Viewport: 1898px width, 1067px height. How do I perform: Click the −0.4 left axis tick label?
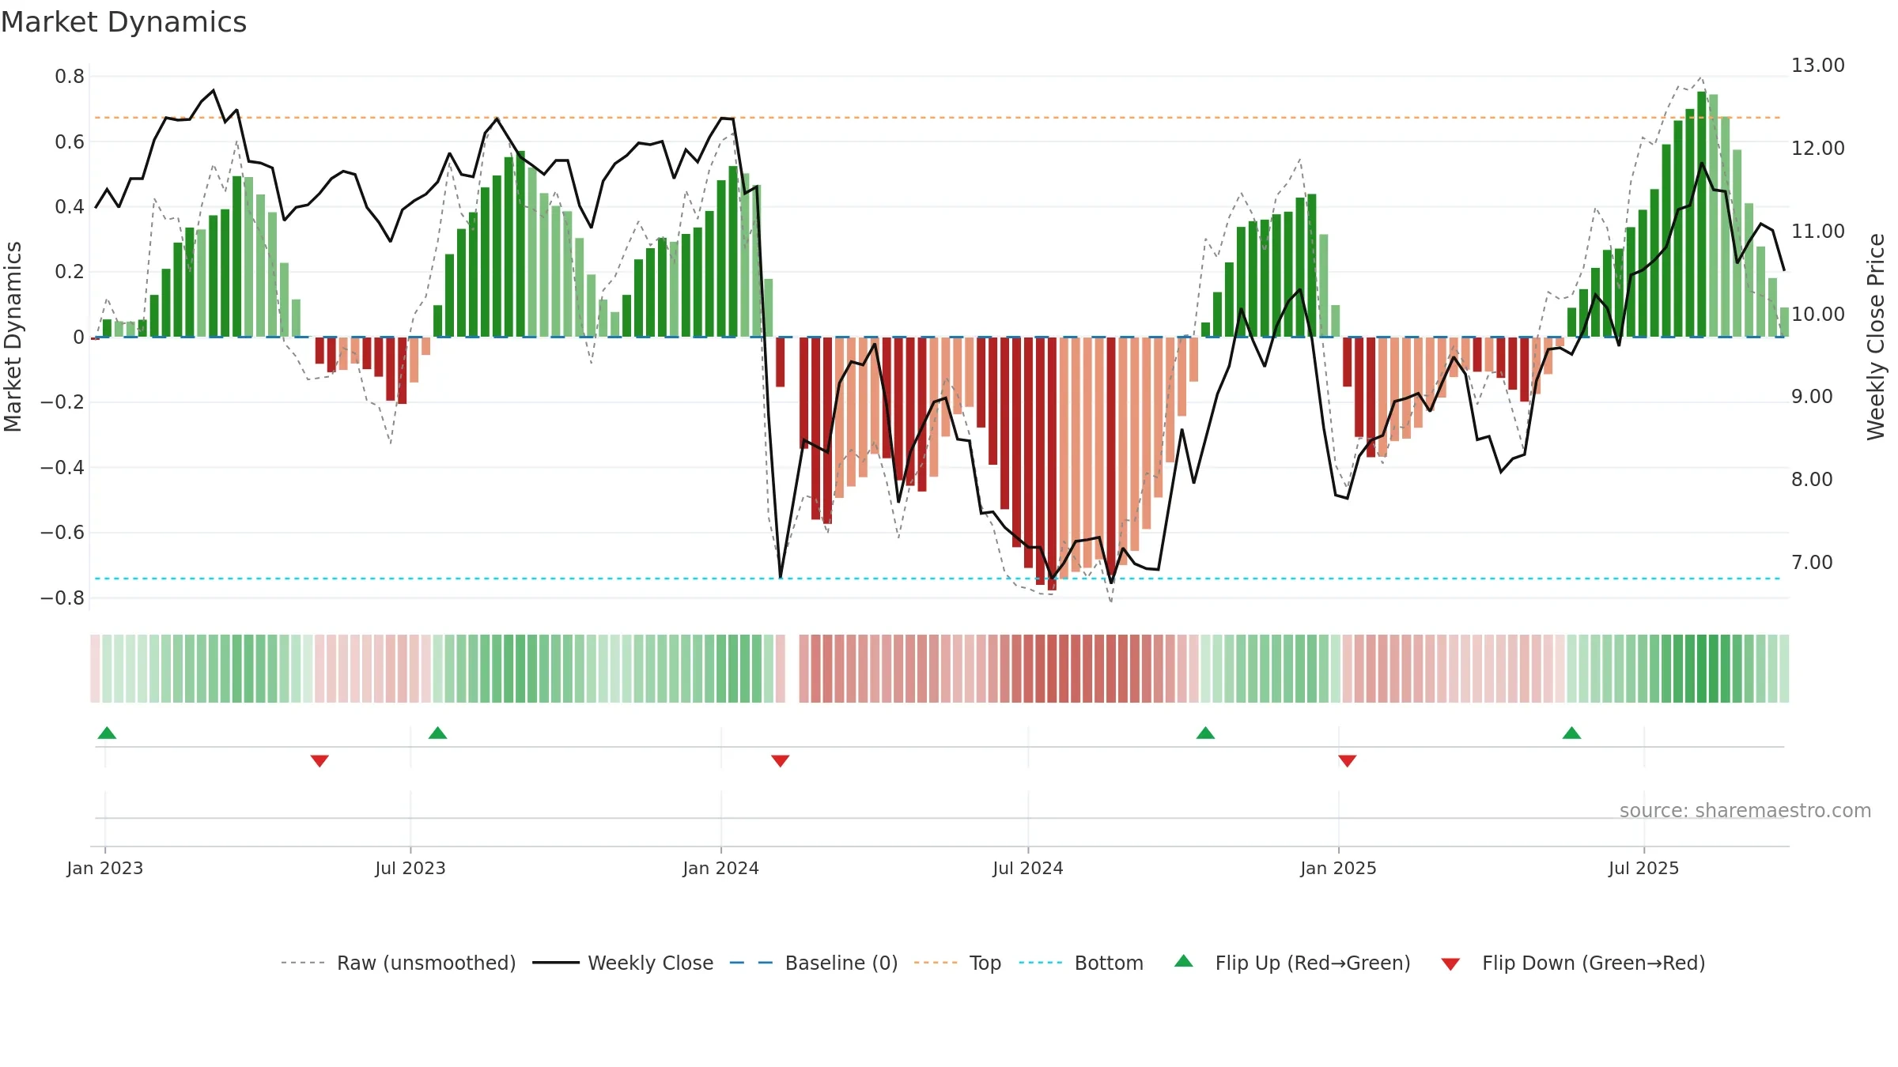click(62, 468)
